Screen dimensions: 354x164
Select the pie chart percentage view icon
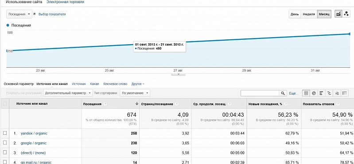coord(314,93)
